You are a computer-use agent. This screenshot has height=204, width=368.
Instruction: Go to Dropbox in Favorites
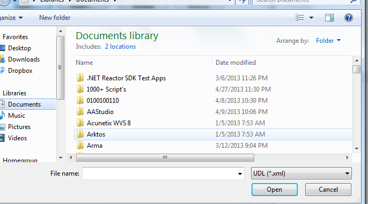[x=20, y=71]
